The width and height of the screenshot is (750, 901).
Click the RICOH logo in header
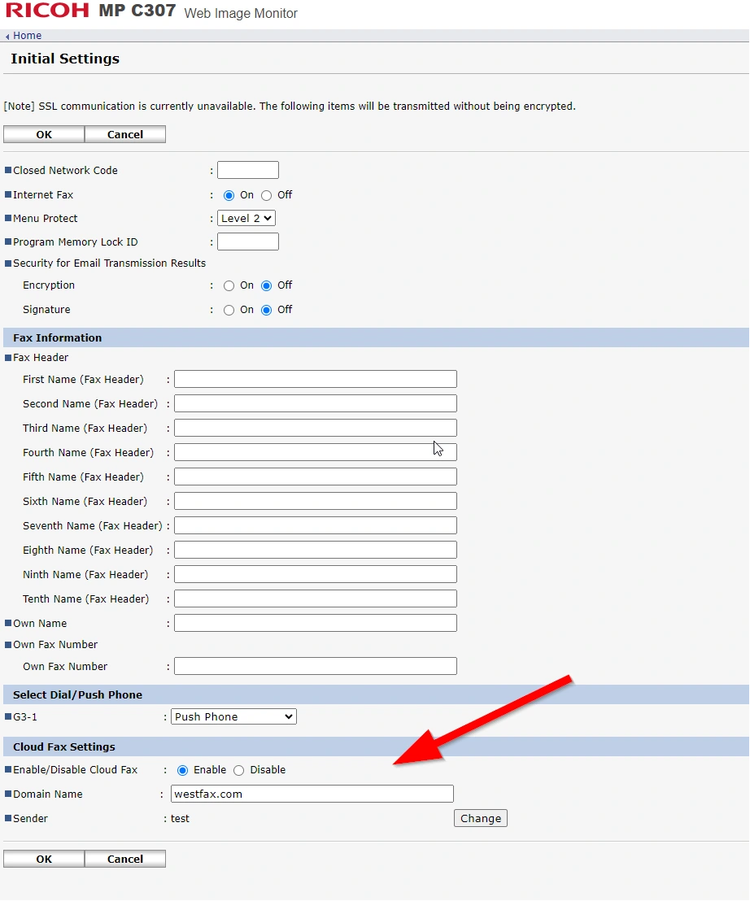coord(47,11)
